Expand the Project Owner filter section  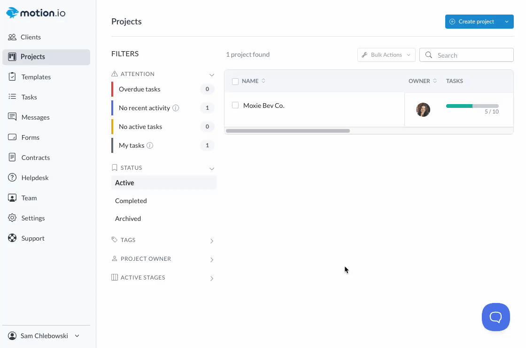pyautogui.click(x=211, y=259)
